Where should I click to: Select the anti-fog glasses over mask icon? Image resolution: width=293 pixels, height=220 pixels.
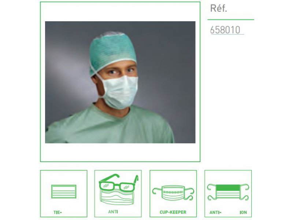[118, 189]
